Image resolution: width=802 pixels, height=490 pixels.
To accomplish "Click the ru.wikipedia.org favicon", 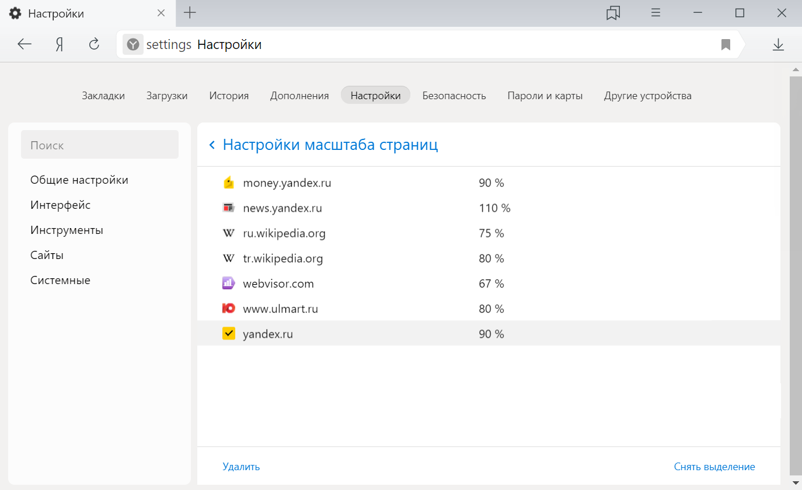I will click(228, 233).
